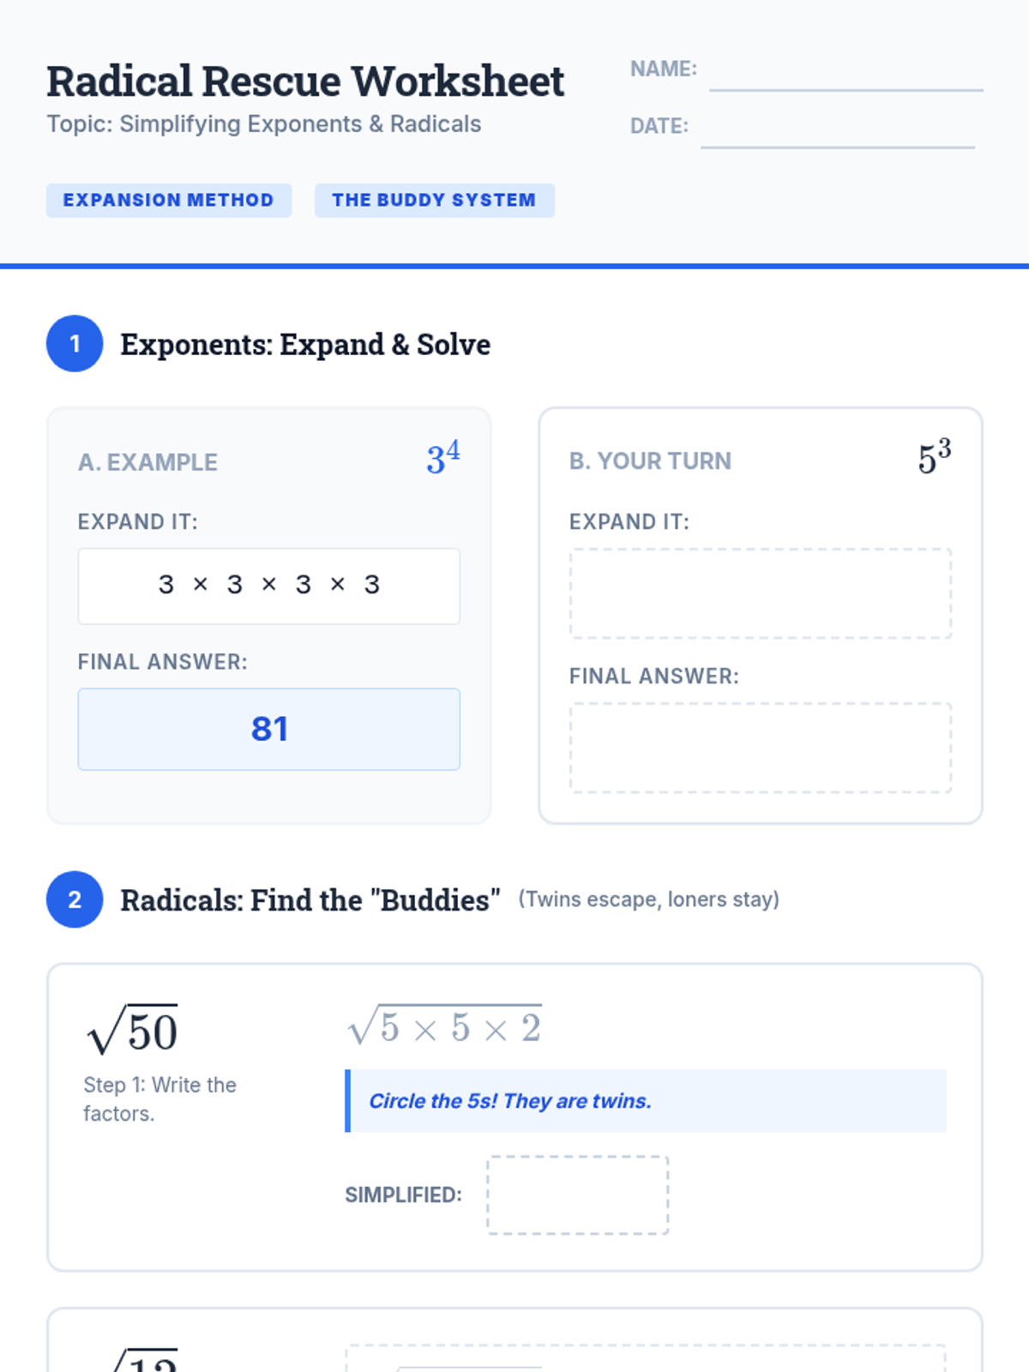
Task: Click the 'Radicals: Find the Buddies' heading
Action: [x=310, y=900]
